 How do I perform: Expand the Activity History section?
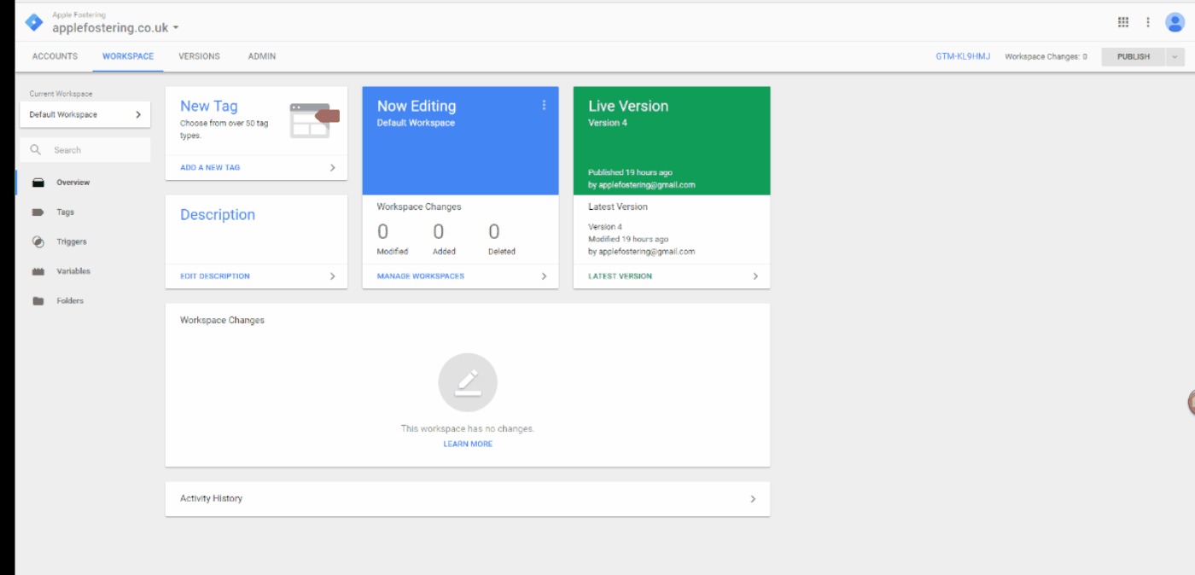(x=468, y=499)
